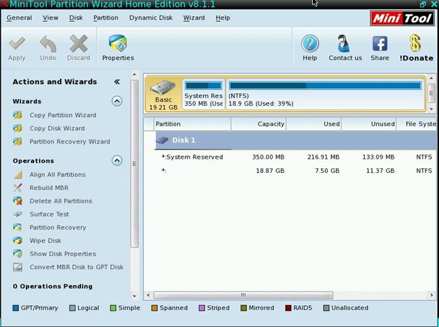Screen dimensions: 439x327
Task: Click the Delete All Partitions icon
Action: 17,201
